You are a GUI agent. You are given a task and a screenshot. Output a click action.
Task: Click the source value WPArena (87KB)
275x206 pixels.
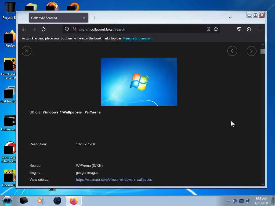point(89,165)
